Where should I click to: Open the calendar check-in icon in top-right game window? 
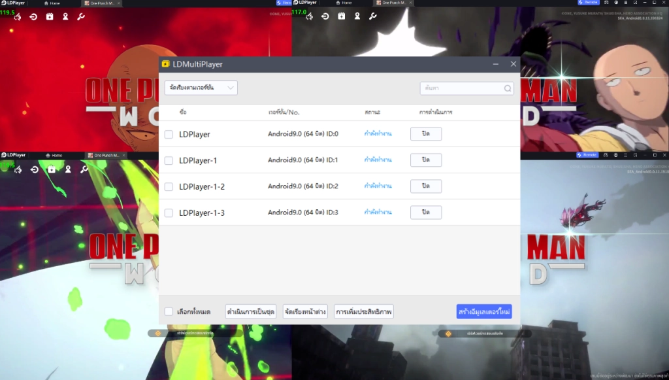pyautogui.click(x=341, y=16)
